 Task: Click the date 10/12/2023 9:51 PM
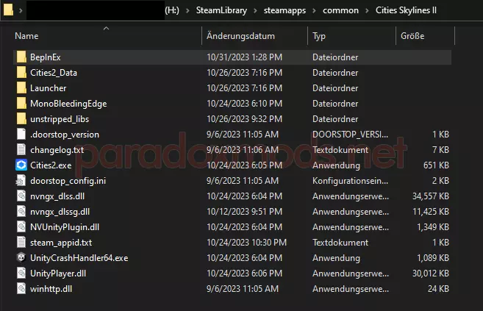click(x=244, y=212)
